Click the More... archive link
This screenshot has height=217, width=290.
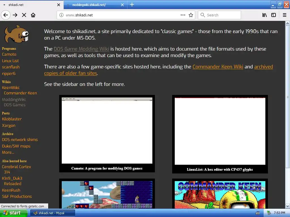click(x=8, y=152)
